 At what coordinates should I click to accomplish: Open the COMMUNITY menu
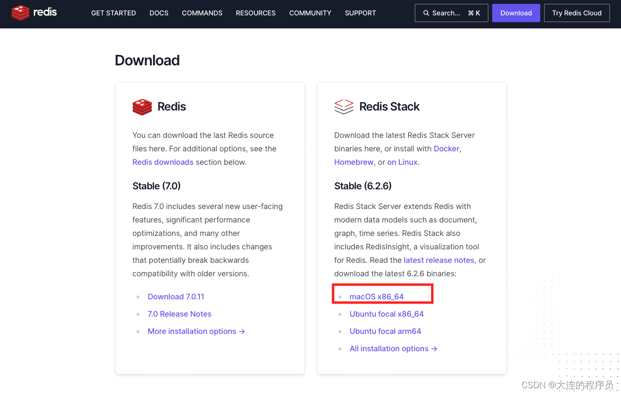pyautogui.click(x=310, y=13)
